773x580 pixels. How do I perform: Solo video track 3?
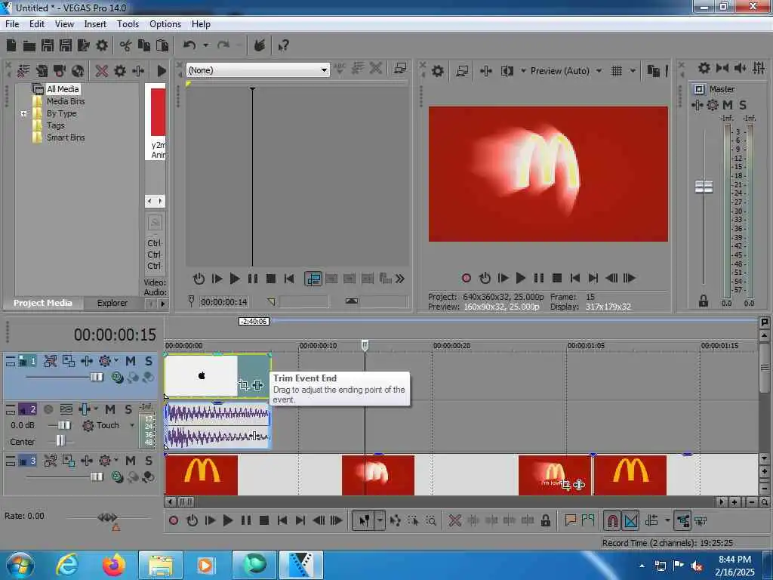tap(149, 461)
